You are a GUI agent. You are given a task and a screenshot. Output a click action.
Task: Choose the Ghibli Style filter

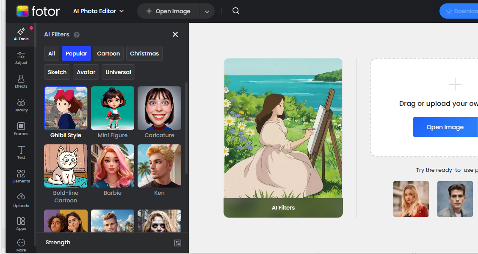pos(66,108)
